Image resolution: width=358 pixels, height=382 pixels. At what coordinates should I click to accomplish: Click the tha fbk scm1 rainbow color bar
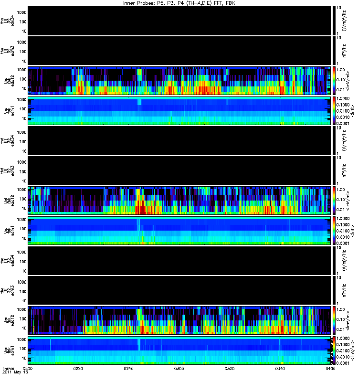pos(334,110)
